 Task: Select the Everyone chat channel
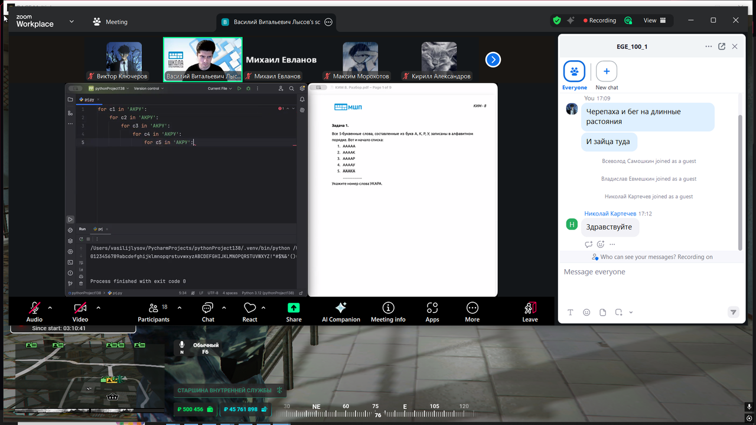574,76
